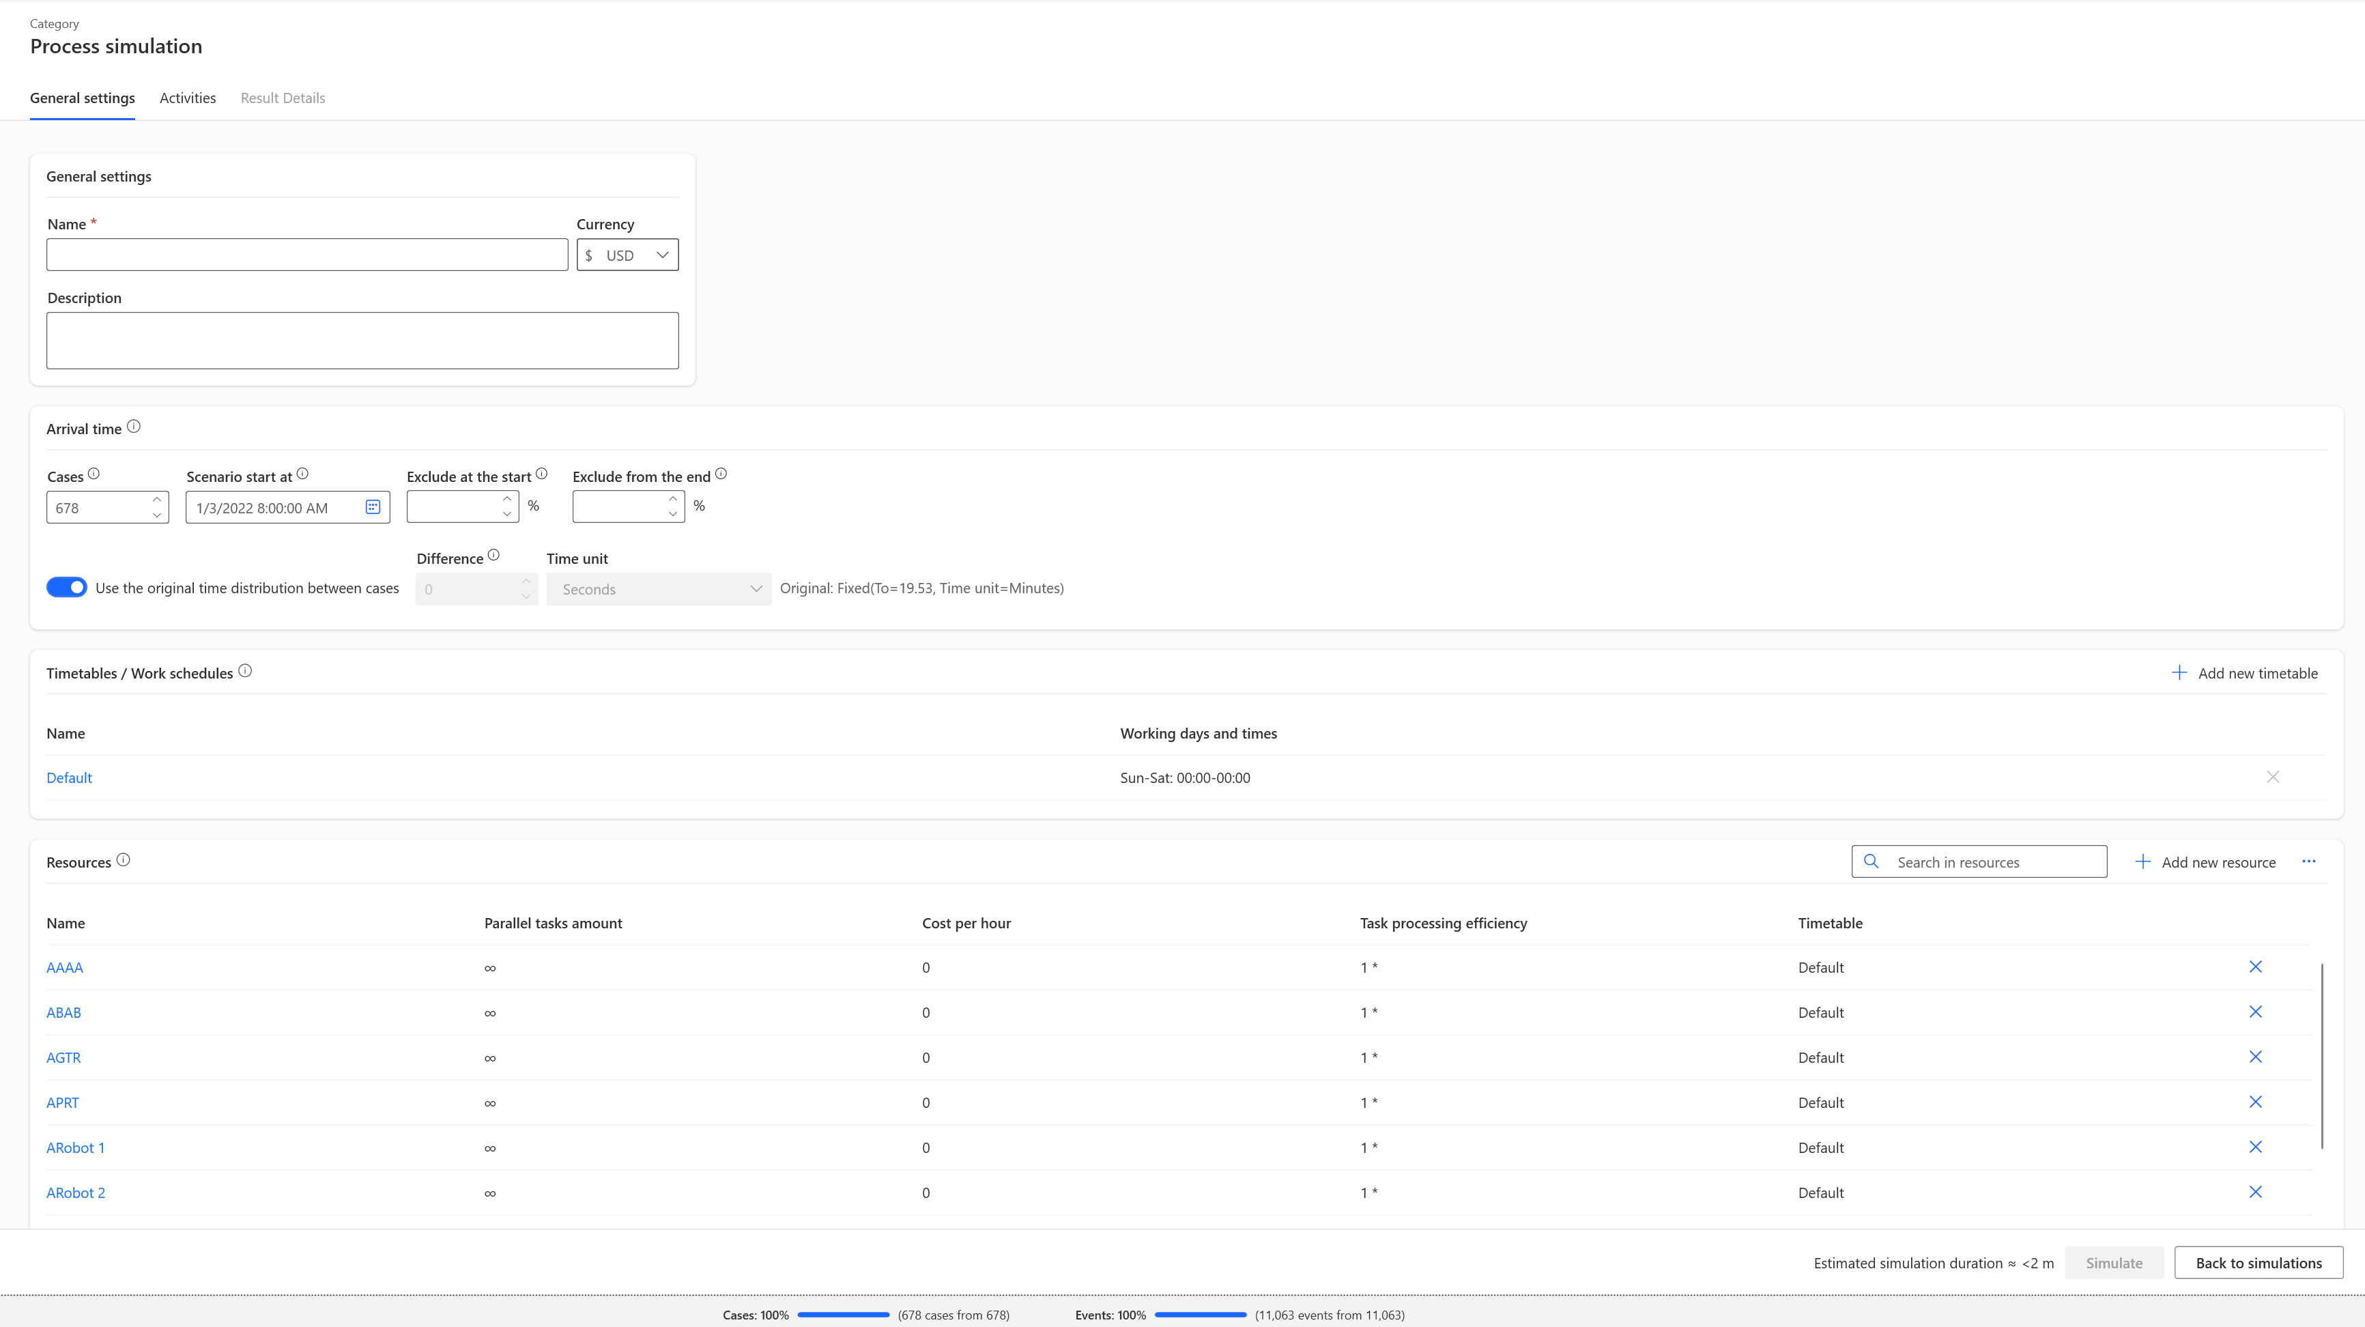Increase the Cases count stepper
Image resolution: width=2365 pixels, height=1327 pixels.
(157, 500)
